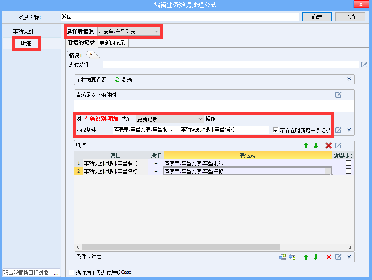This screenshot has width=372, height=280.
Task: Select 车辆识别 in the left tree
Action: [x=23, y=31]
